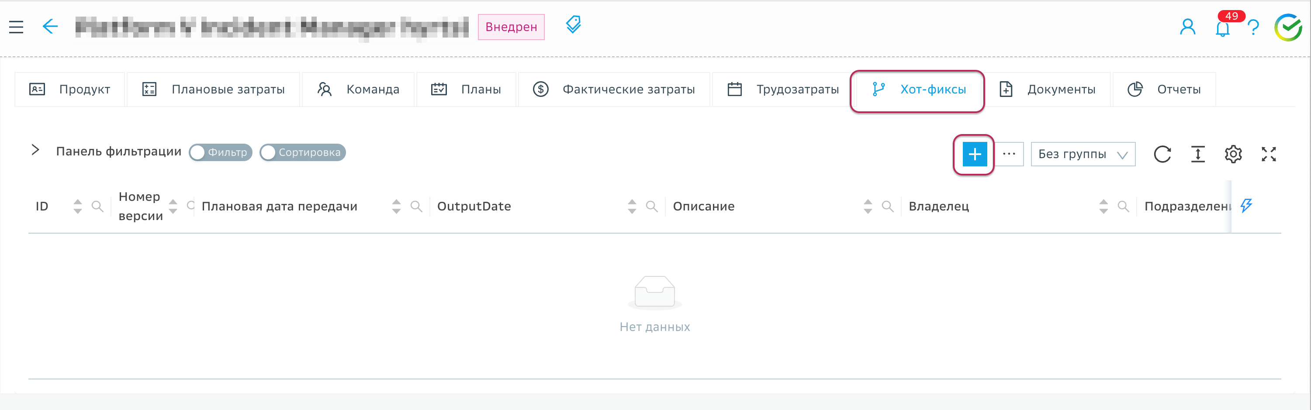Click the Внедрен status badge

[511, 27]
